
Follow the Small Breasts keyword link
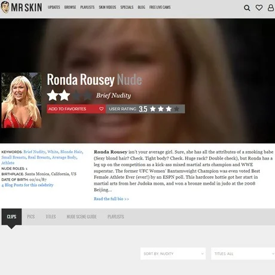(x=14, y=157)
